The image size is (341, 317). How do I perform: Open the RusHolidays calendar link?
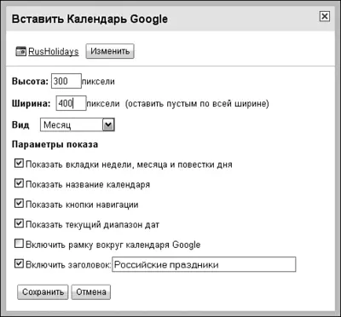pos(54,52)
